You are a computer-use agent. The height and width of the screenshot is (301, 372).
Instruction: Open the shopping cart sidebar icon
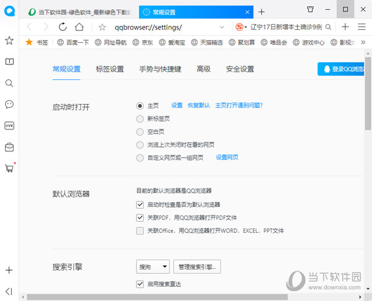tap(9, 168)
